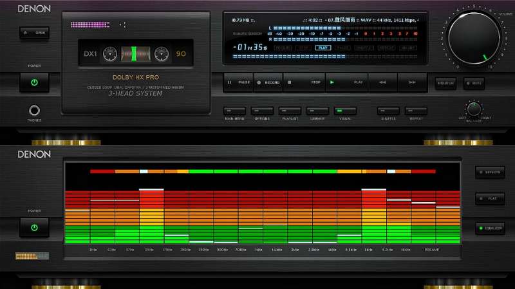This screenshot has height=289, width=515.
Task: Skip back with the rewind button
Action: point(382,82)
